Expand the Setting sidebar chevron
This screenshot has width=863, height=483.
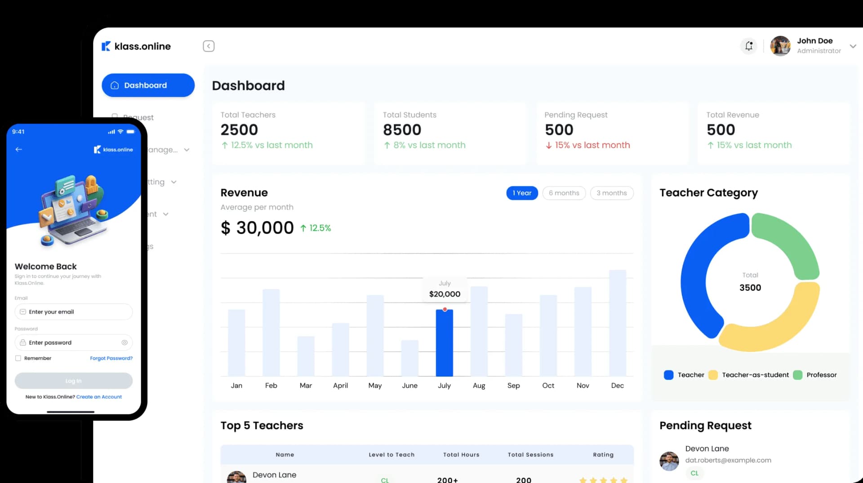click(x=173, y=182)
